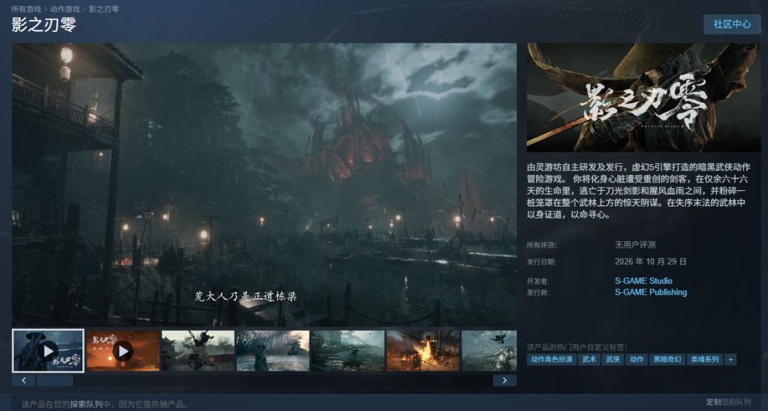Open 动作游戏 breadcrumb category
The width and height of the screenshot is (768, 411).
pos(65,9)
